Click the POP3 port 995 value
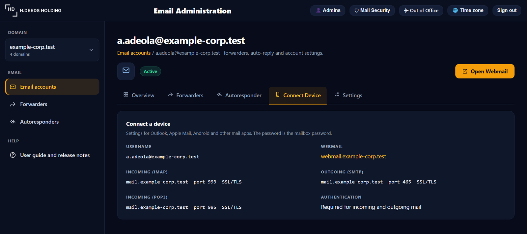The height and width of the screenshot is (234, 527). tap(205, 207)
